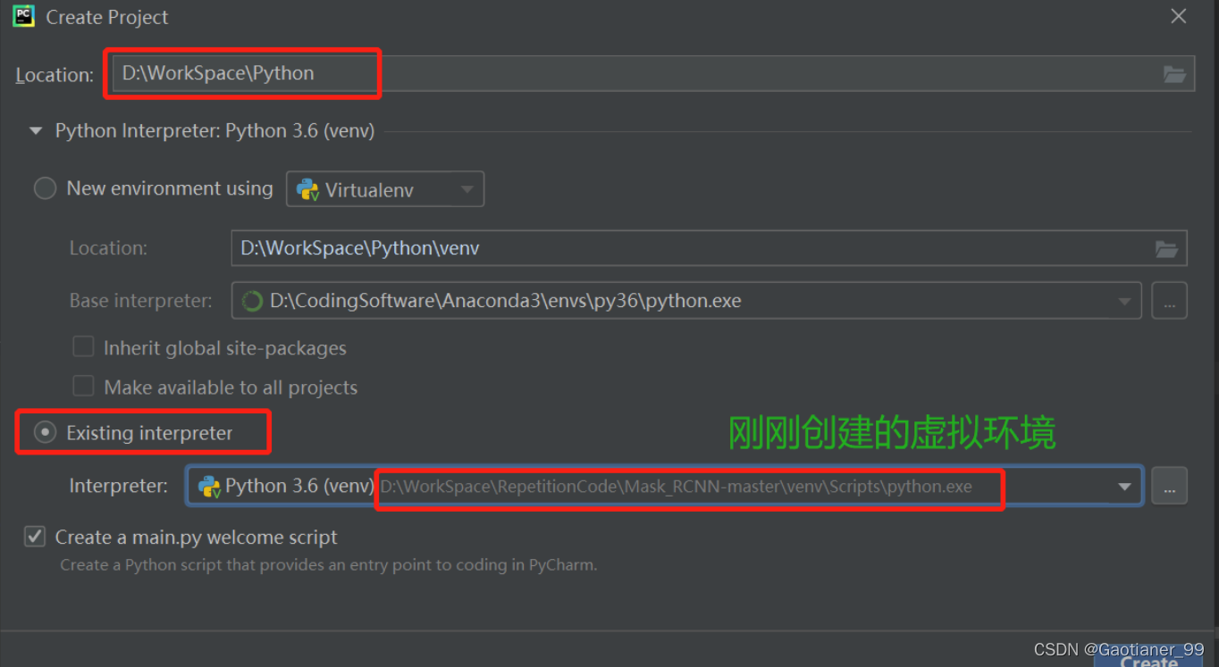This screenshot has height=667, width=1219.
Task: Click the 'Interpreter:' label
Action: [119, 486]
